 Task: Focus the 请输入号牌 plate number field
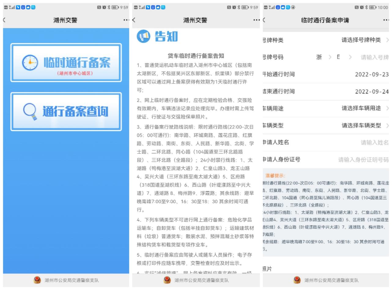pyautogui.click(x=374, y=57)
